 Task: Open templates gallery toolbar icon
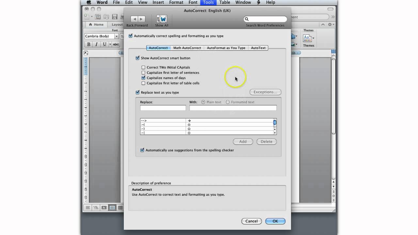coord(98,17)
